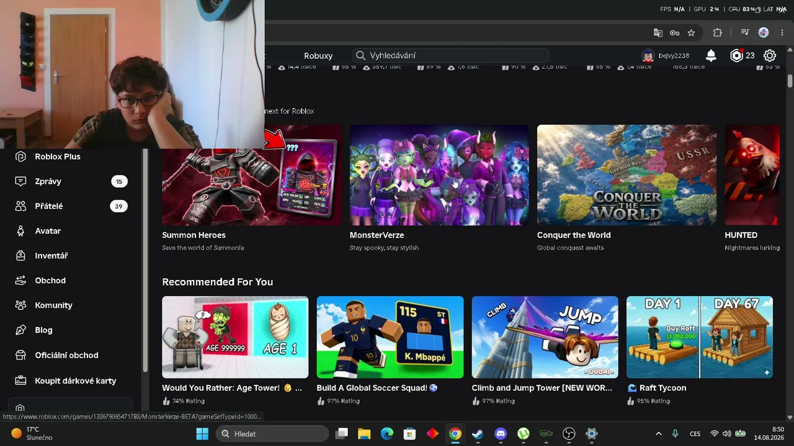Viewport: 794px width, 446px height.
Task: Open the Chrome extensions puzzle icon
Action: [718, 33]
